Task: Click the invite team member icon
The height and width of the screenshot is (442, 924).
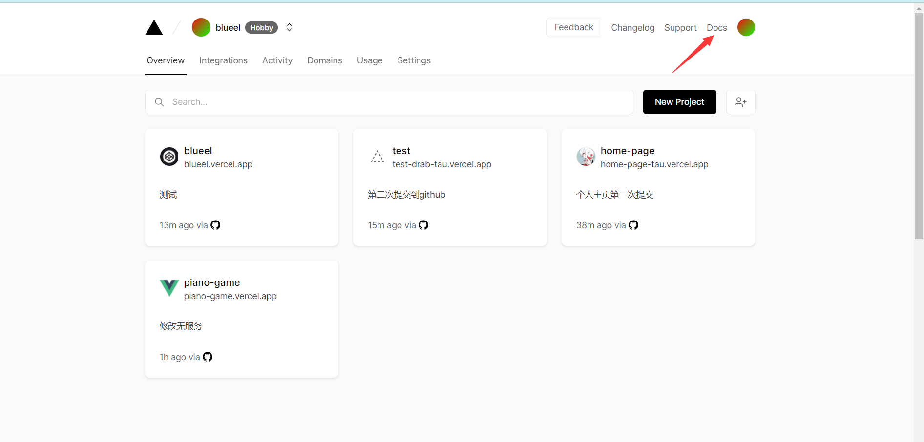Action: pyautogui.click(x=740, y=102)
